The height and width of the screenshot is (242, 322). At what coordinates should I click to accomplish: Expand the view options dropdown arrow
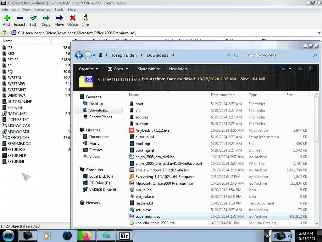tap(290, 69)
